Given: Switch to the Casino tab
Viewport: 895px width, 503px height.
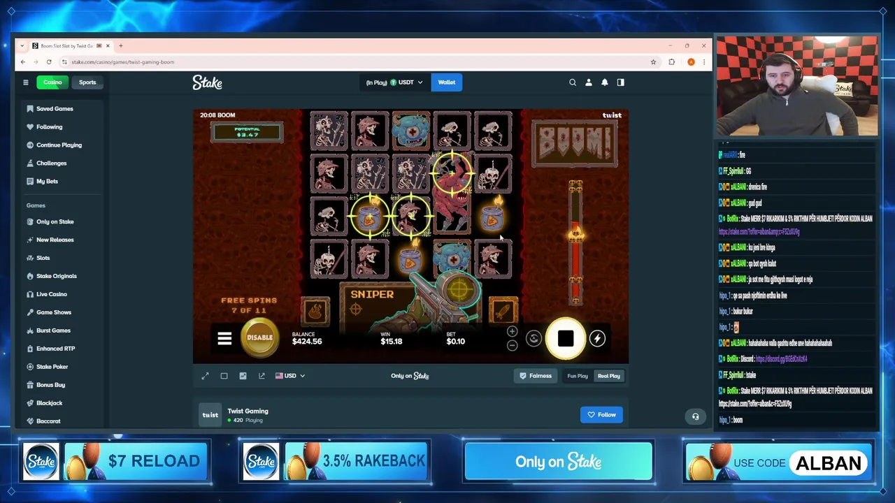Looking at the screenshot, I should tap(52, 82).
